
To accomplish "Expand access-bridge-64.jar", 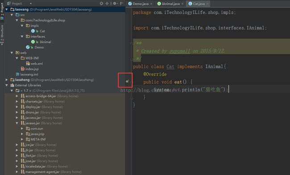I will pyautogui.click(x=17, y=96).
